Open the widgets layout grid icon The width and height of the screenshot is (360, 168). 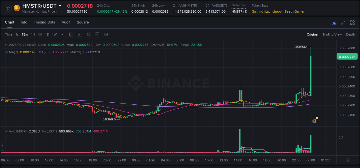click(x=352, y=23)
